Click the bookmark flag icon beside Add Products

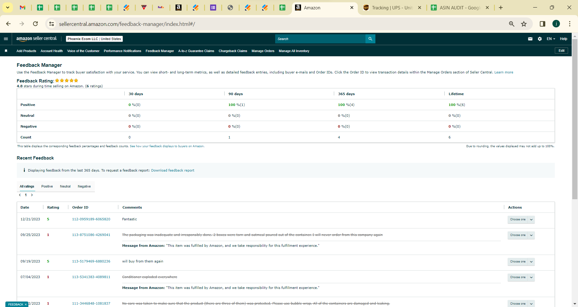click(x=6, y=51)
